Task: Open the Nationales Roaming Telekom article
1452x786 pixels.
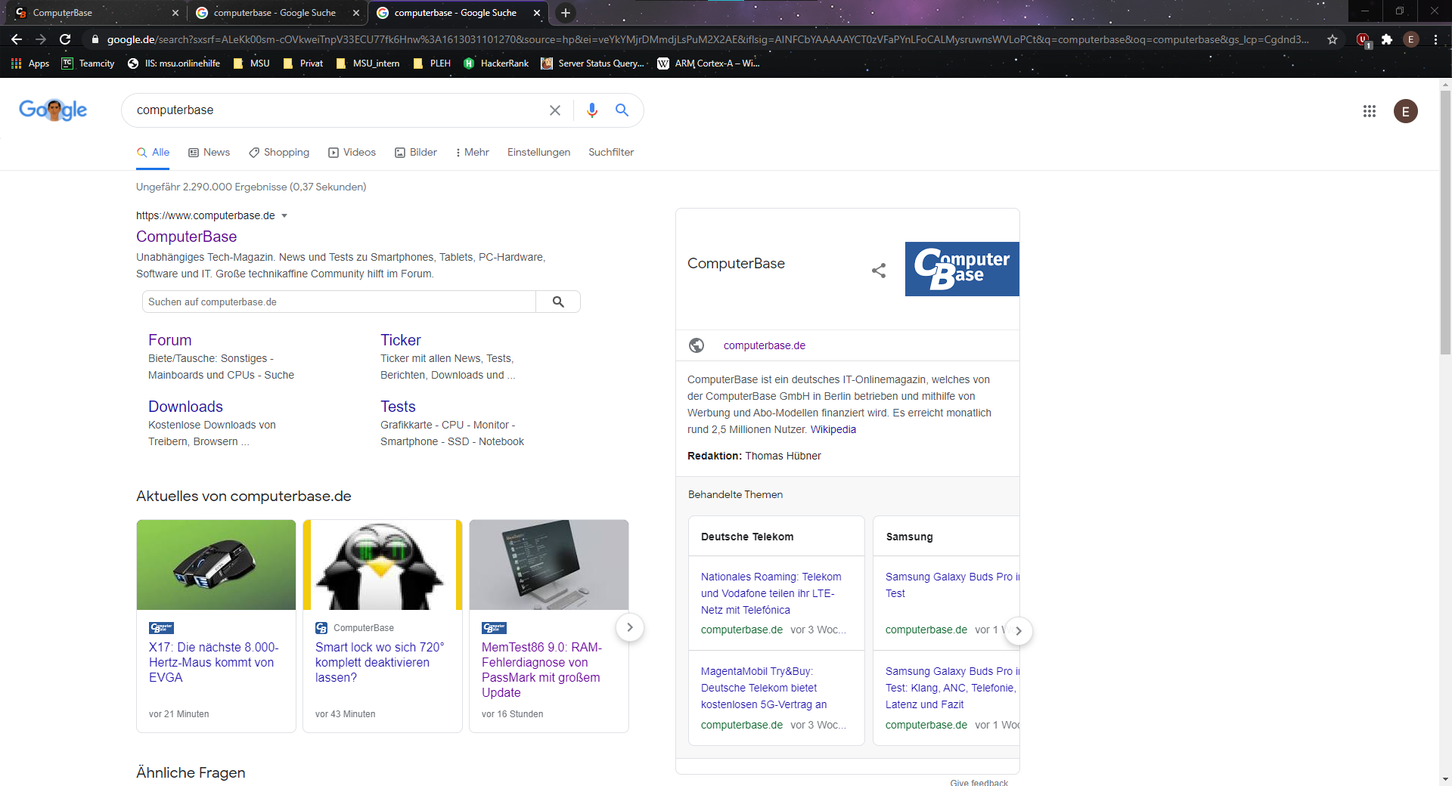Action: 771,593
